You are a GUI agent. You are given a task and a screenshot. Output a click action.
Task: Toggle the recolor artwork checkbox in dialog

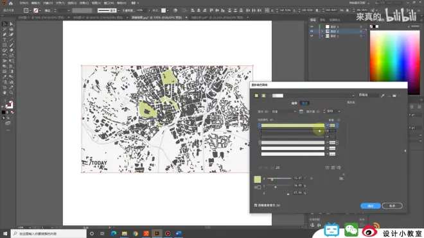[256, 205]
